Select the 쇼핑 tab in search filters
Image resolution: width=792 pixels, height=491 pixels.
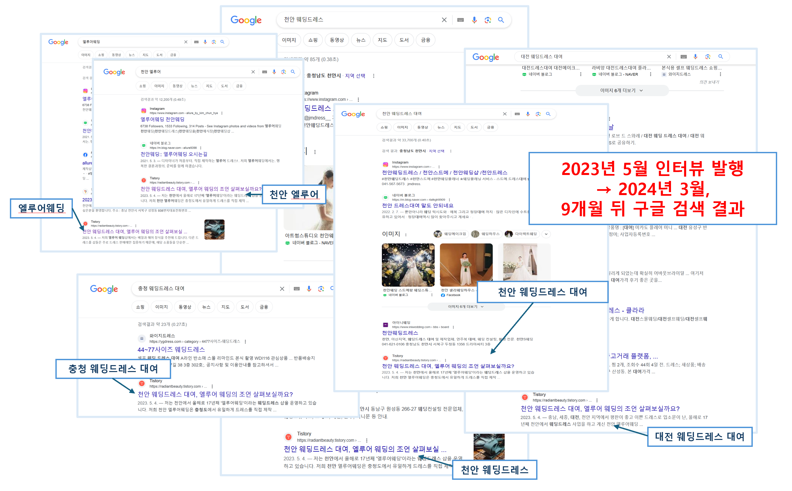[313, 40]
